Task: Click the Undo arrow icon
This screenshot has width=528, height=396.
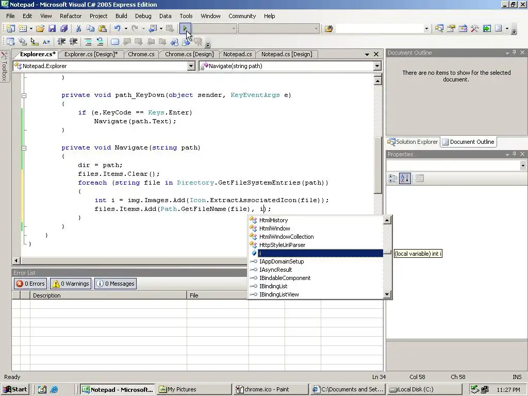Action: pos(117,29)
